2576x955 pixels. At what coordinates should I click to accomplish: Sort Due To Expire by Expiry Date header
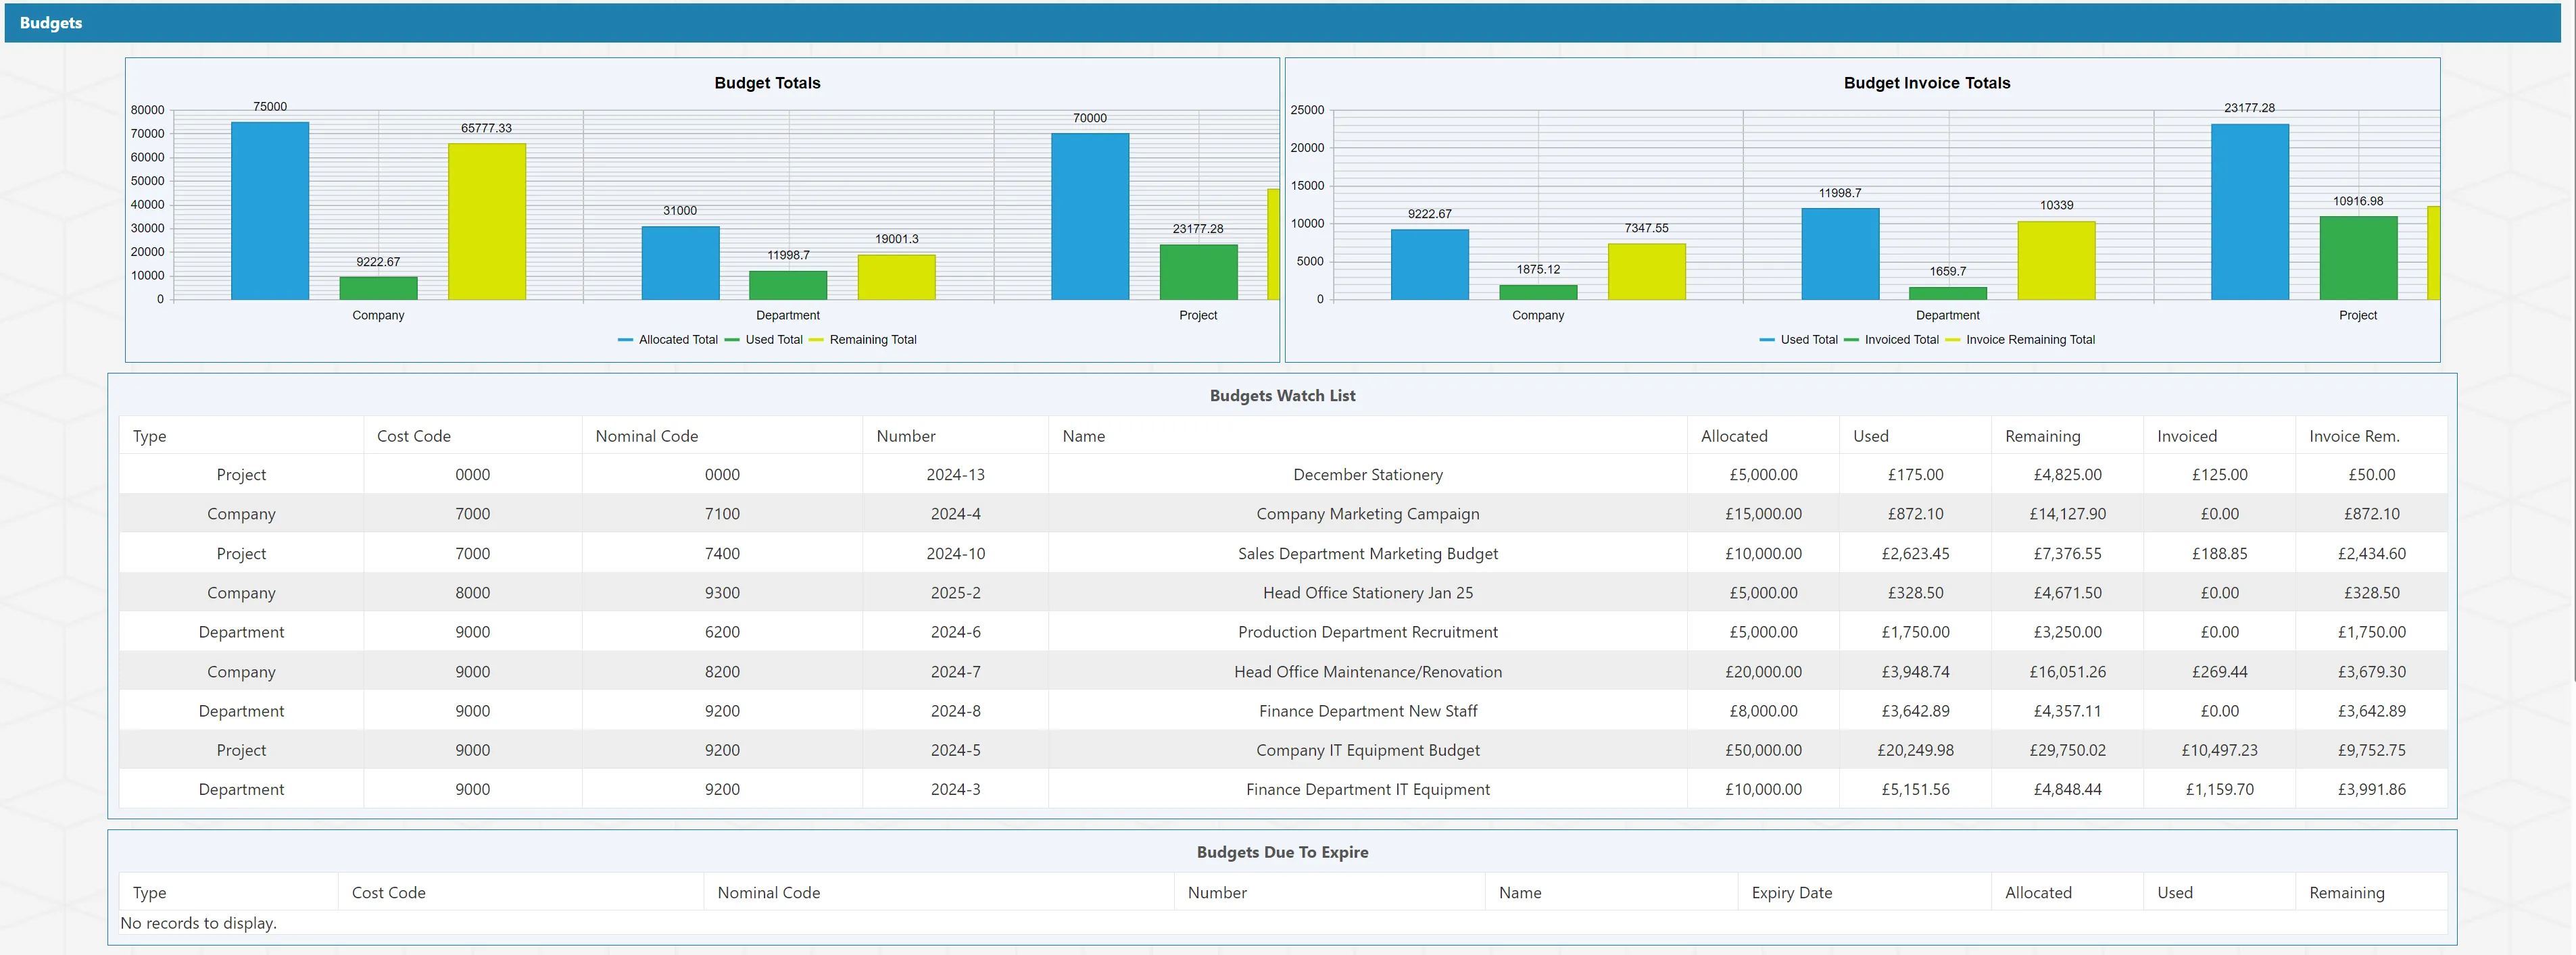click(x=1864, y=892)
